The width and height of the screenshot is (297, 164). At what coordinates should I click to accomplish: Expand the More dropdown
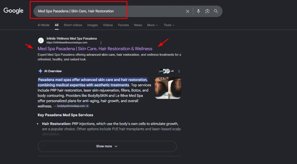tap(152, 25)
